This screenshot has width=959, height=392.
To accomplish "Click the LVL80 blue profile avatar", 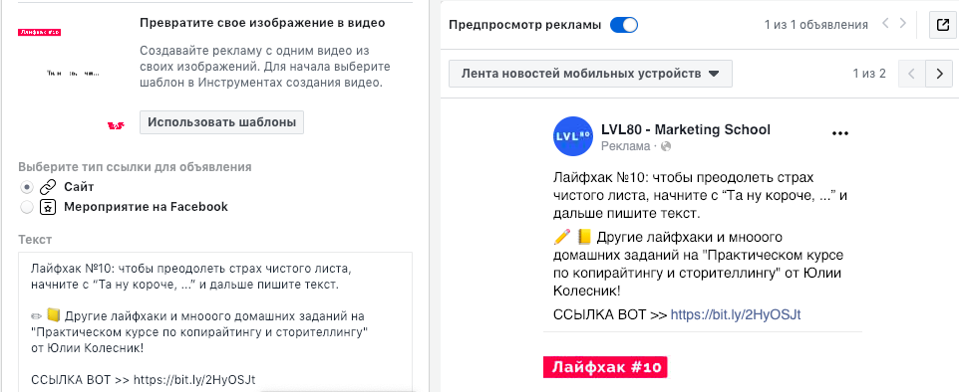I will 572,136.
